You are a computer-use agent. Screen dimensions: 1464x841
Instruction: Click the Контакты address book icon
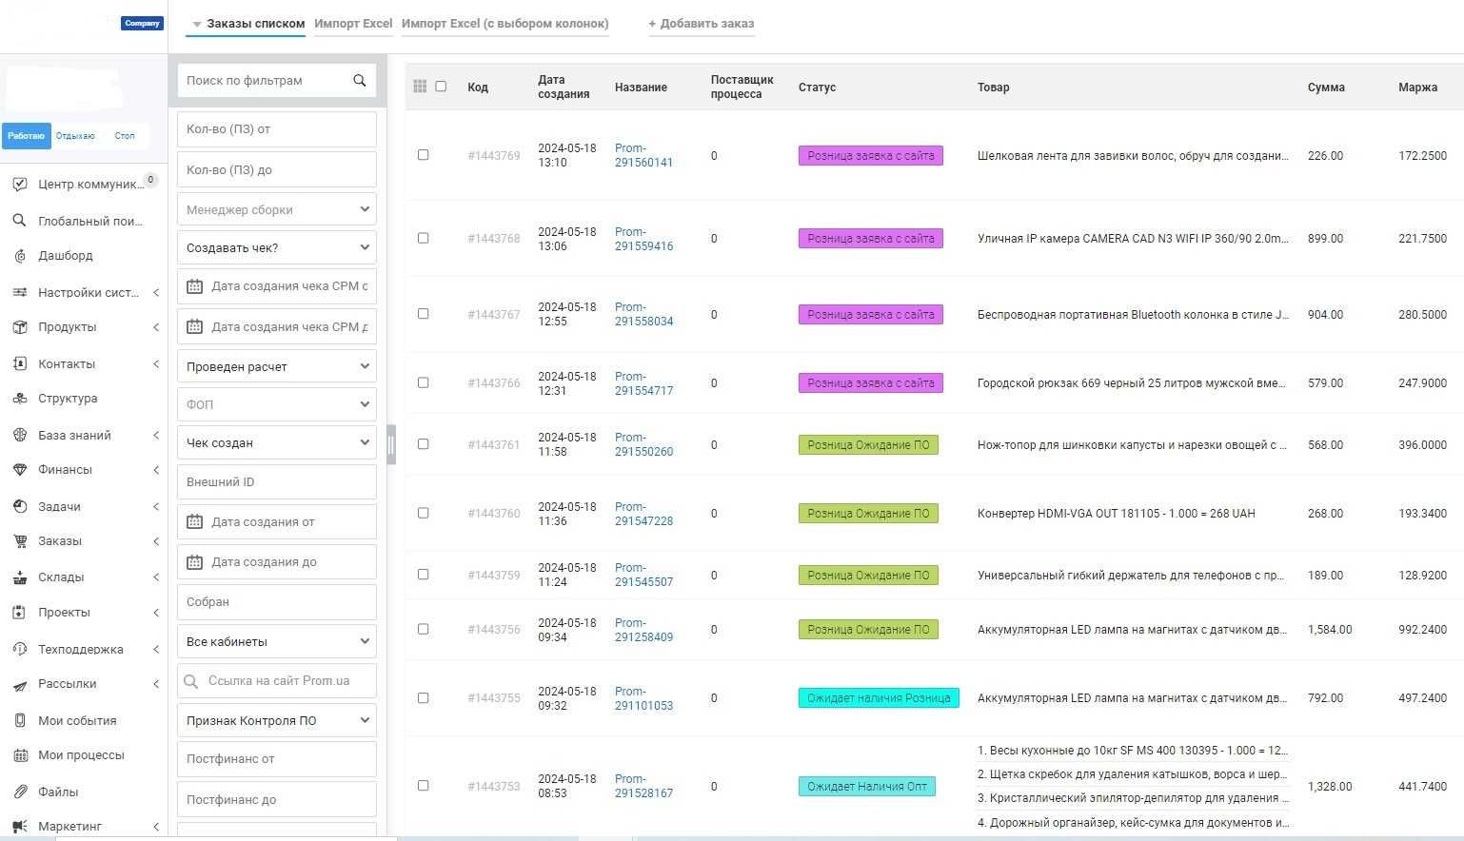[19, 363]
